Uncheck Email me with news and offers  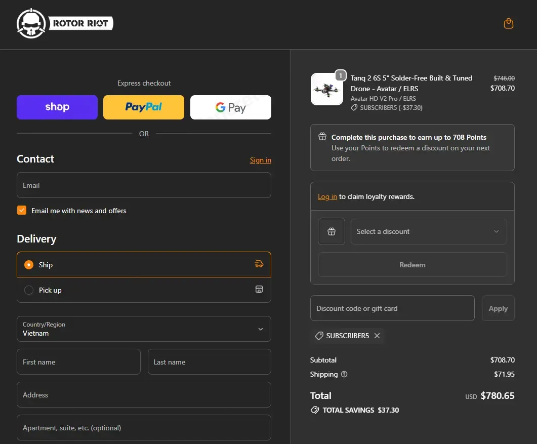point(22,210)
